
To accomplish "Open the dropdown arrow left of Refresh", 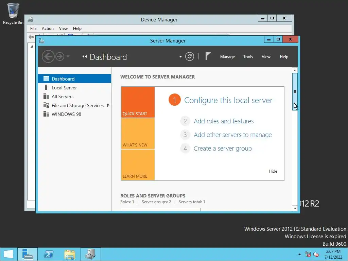I will click(x=180, y=57).
